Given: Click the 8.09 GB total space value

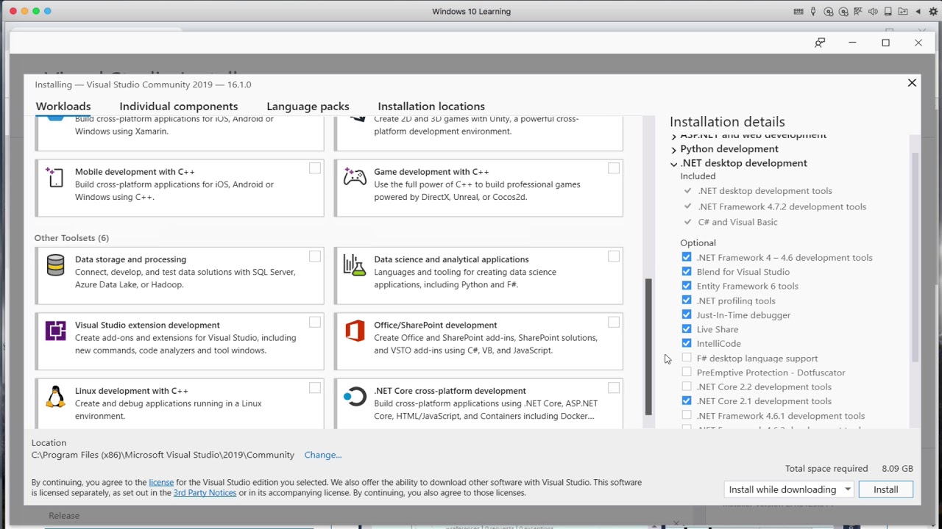Looking at the screenshot, I should click(897, 469).
